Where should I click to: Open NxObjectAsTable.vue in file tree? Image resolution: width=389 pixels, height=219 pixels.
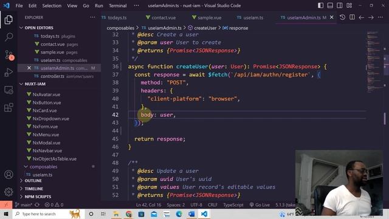pos(55,159)
